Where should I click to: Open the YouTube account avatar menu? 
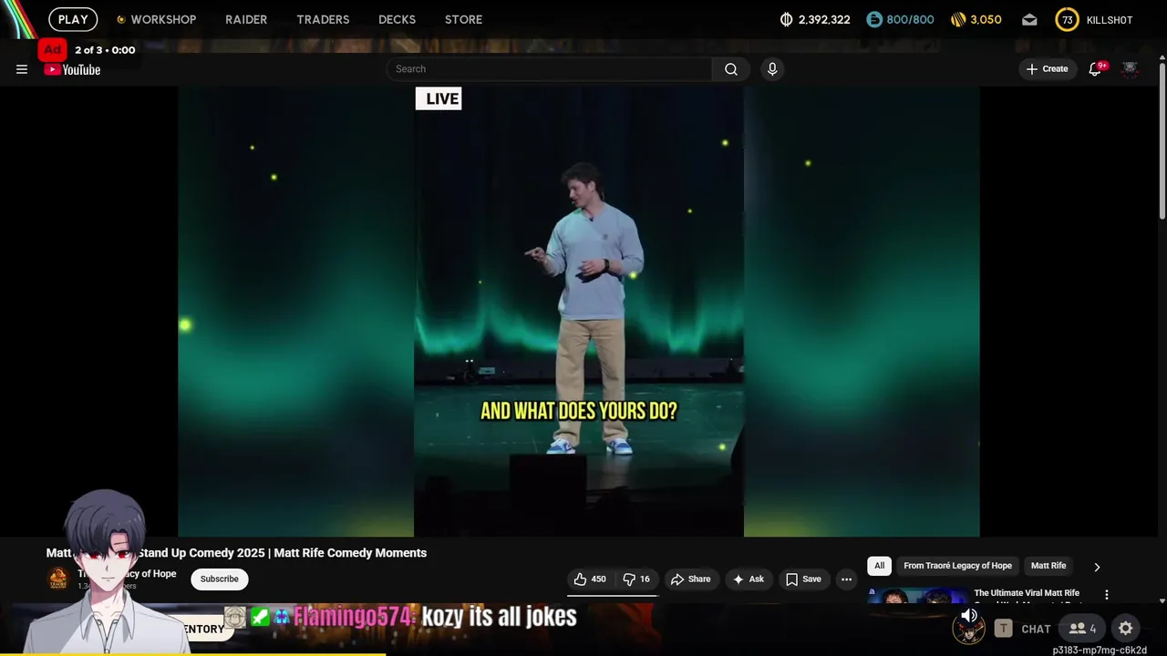click(1130, 69)
